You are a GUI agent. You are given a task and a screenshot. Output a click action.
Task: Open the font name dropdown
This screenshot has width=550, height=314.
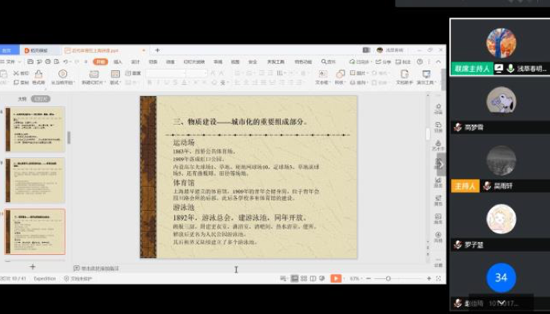[165, 74]
